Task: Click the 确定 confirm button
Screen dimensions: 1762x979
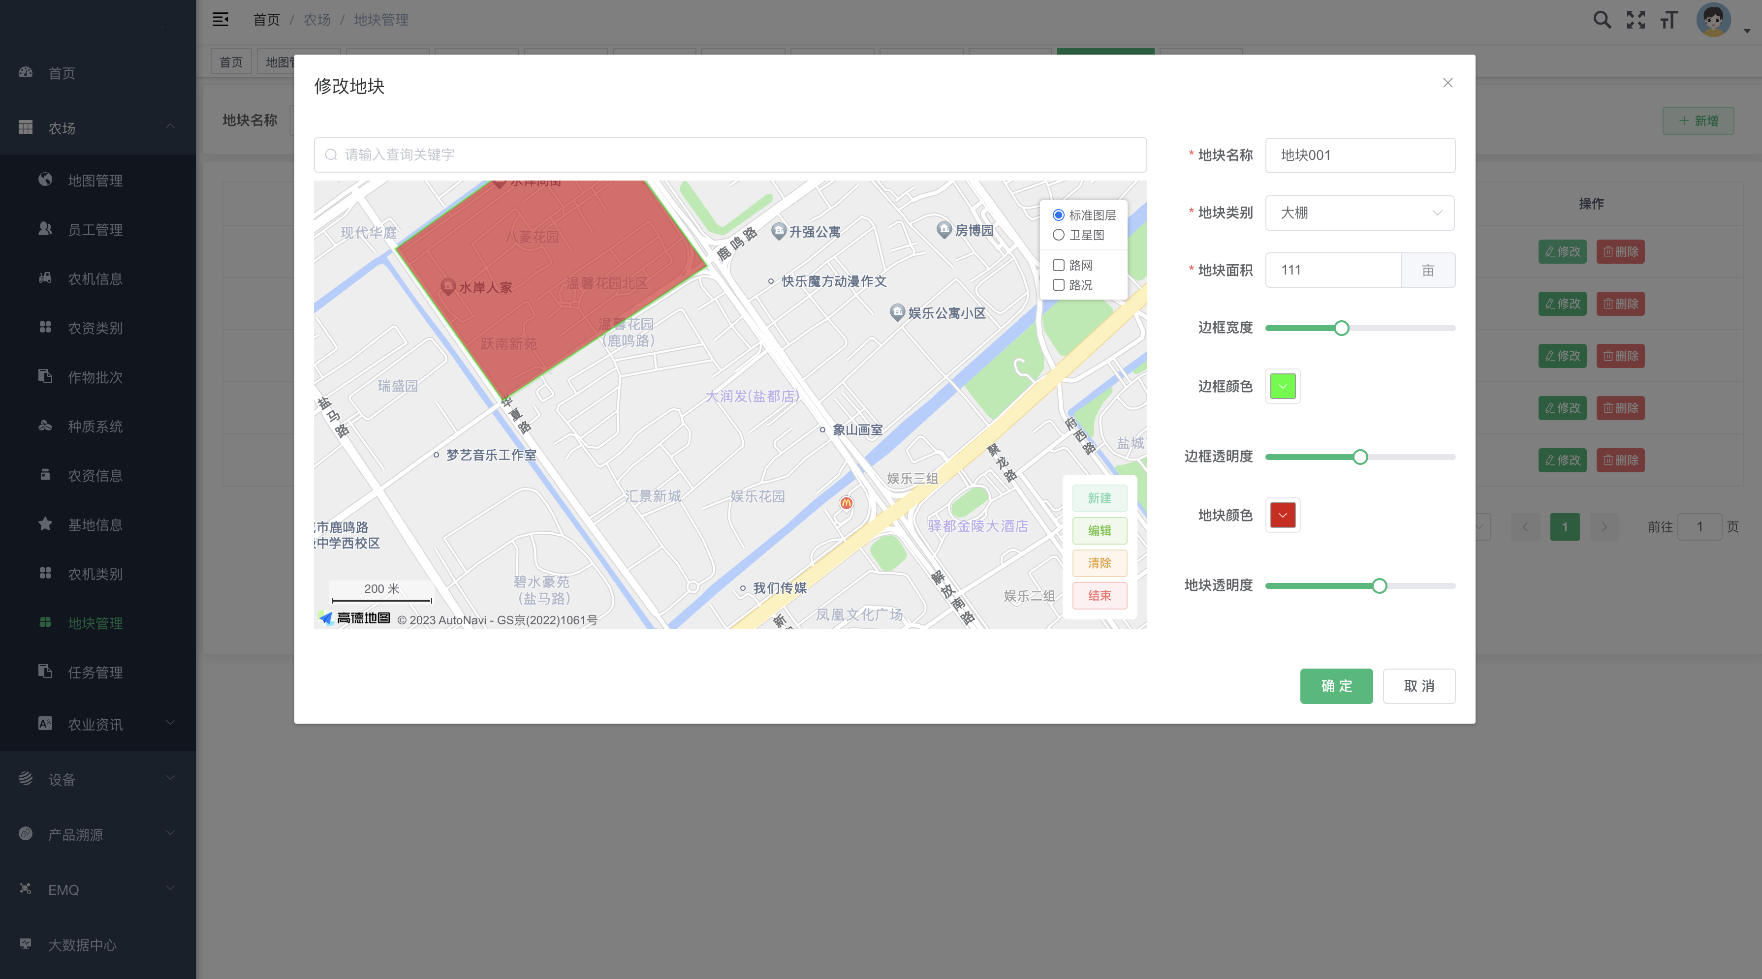Action: (x=1336, y=686)
